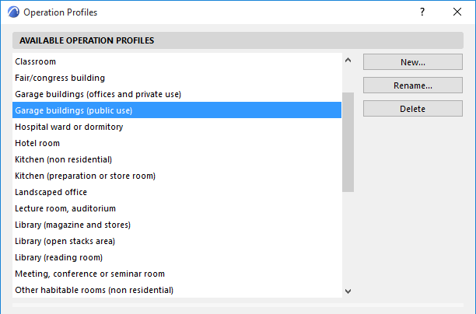
Task: Click the New... button
Action: [412, 61]
